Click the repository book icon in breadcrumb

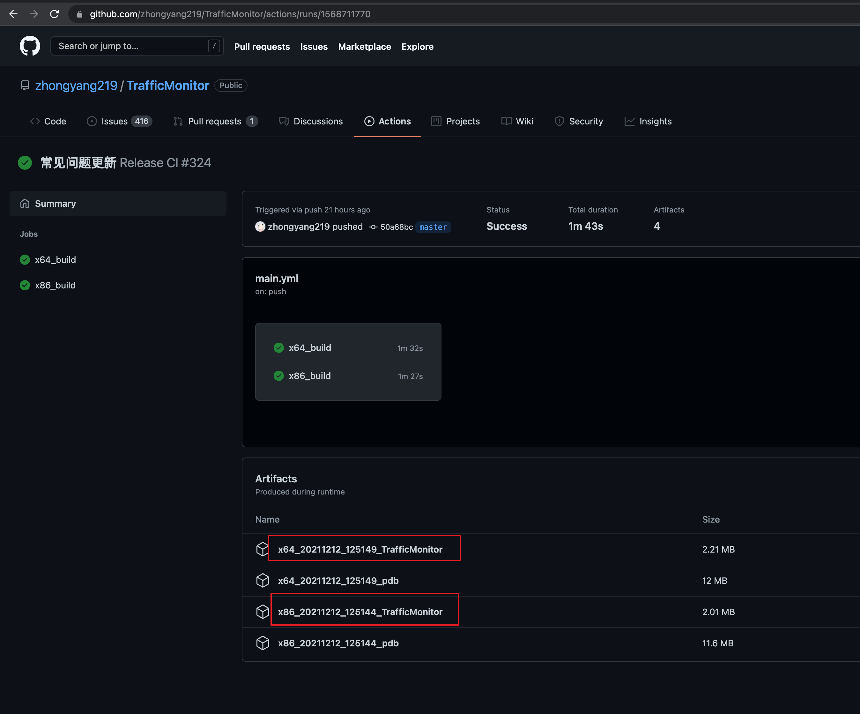click(25, 85)
